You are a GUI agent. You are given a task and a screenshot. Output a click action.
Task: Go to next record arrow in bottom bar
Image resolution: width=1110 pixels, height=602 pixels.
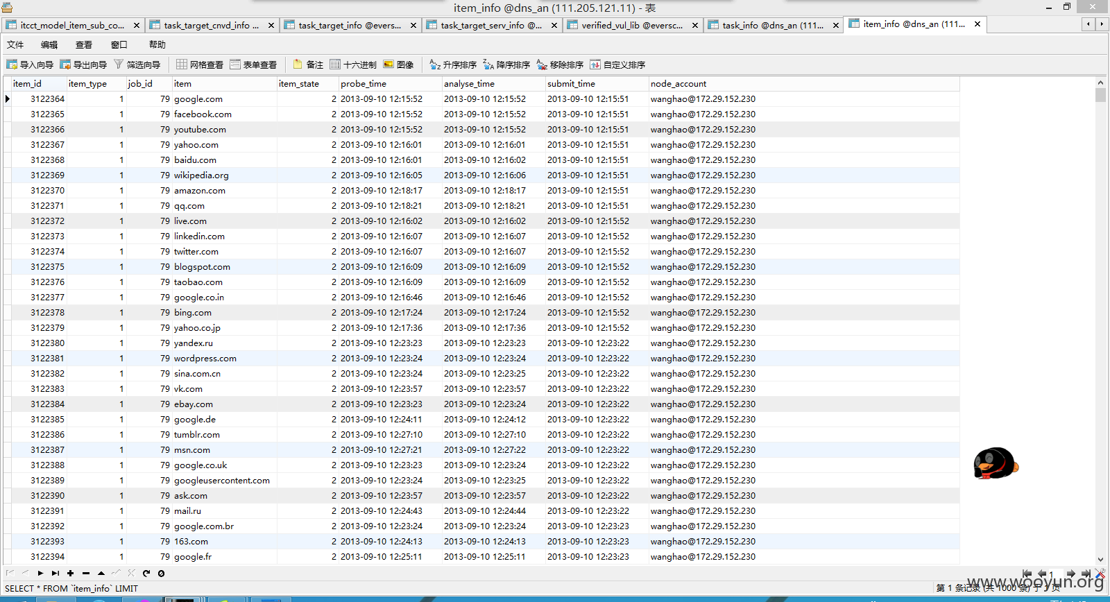coord(40,574)
